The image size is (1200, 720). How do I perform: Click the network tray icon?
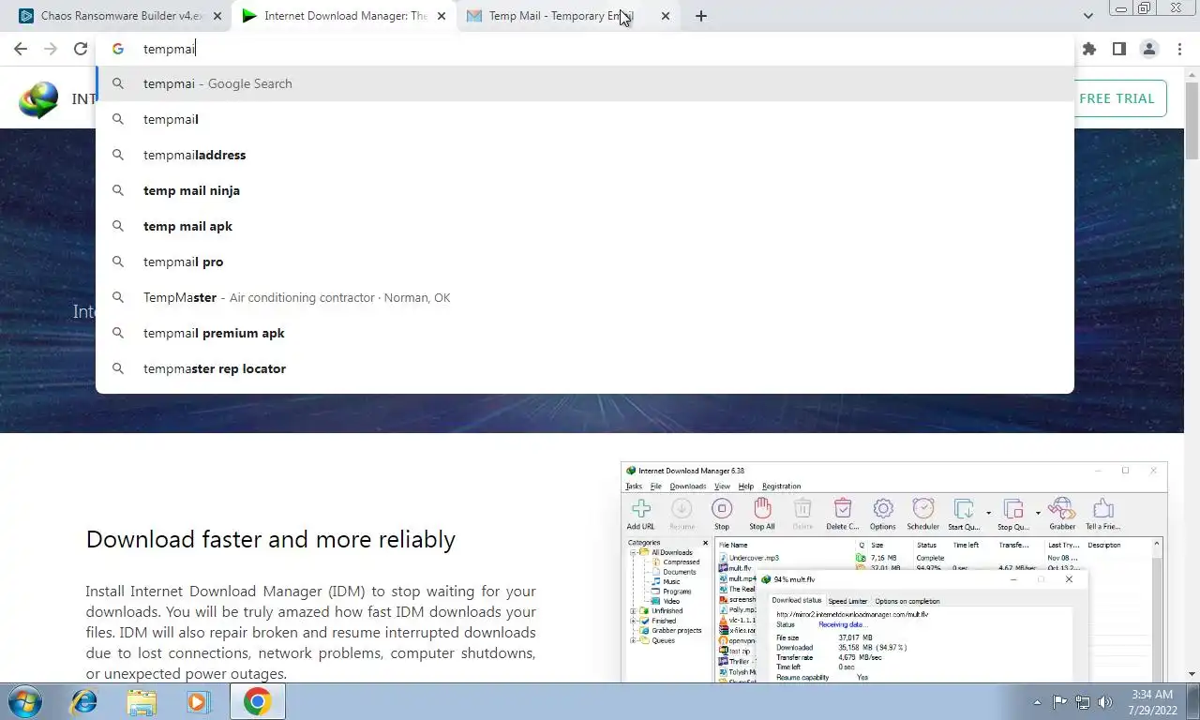tap(1083, 701)
